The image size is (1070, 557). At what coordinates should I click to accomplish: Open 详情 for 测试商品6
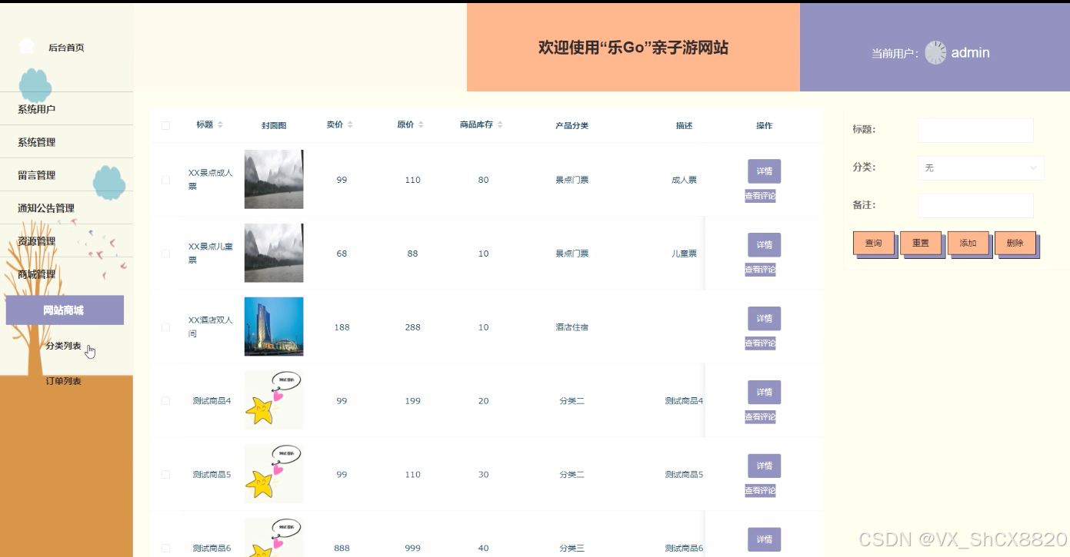tap(764, 539)
